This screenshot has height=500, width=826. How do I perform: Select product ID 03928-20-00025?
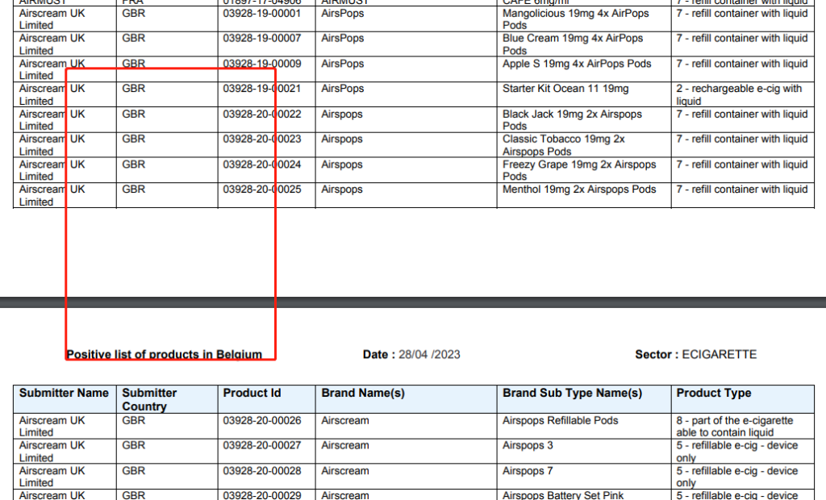pos(262,190)
